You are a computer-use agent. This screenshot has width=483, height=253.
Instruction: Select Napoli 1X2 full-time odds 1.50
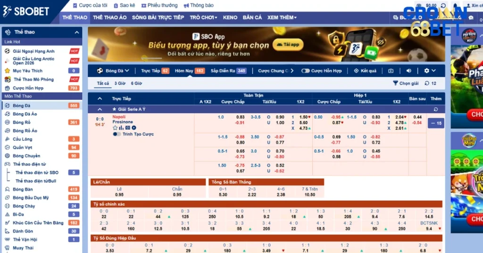coord(303,117)
